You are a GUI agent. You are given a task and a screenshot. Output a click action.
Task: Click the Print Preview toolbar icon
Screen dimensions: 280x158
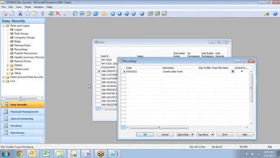click(x=12, y=14)
